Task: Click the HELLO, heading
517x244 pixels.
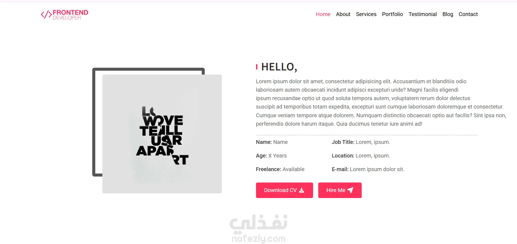Action: pos(279,67)
